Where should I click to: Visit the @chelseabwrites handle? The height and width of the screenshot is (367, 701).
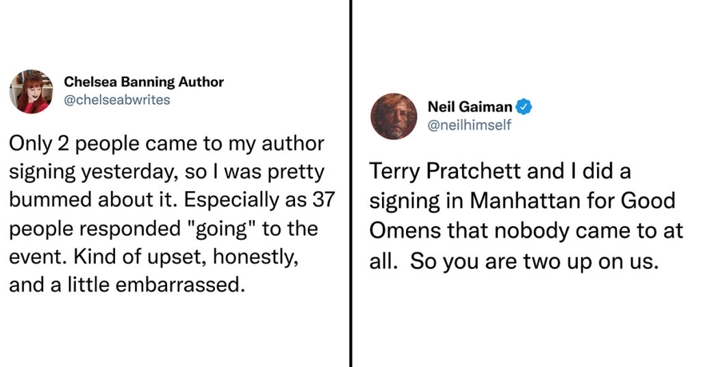pyautogui.click(x=117, y=100)
